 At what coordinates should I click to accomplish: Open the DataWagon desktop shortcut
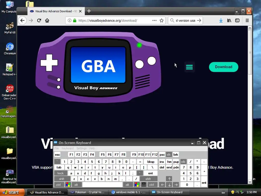(x=9, y=112)
